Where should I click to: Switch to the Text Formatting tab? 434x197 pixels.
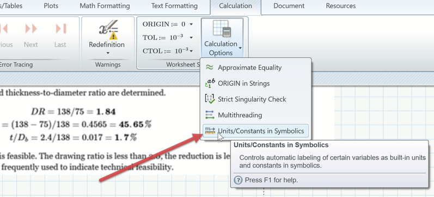pos(174,6)
